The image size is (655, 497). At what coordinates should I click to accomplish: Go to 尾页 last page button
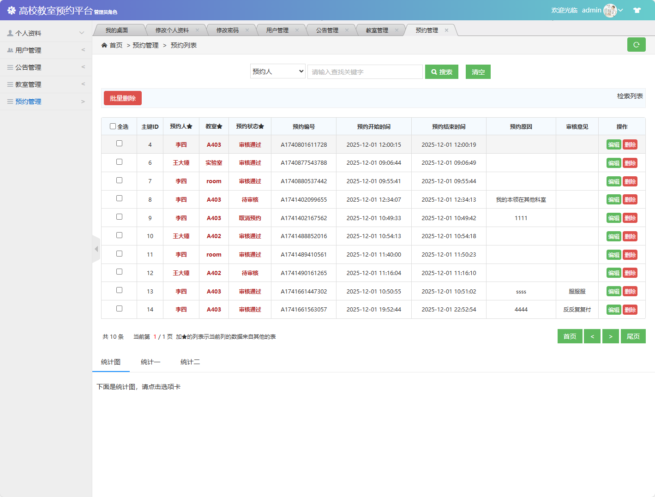633,336
